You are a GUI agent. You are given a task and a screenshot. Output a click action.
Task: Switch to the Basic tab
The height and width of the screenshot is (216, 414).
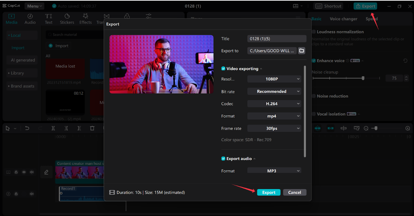pyautogui.click(x=317, y=19)
